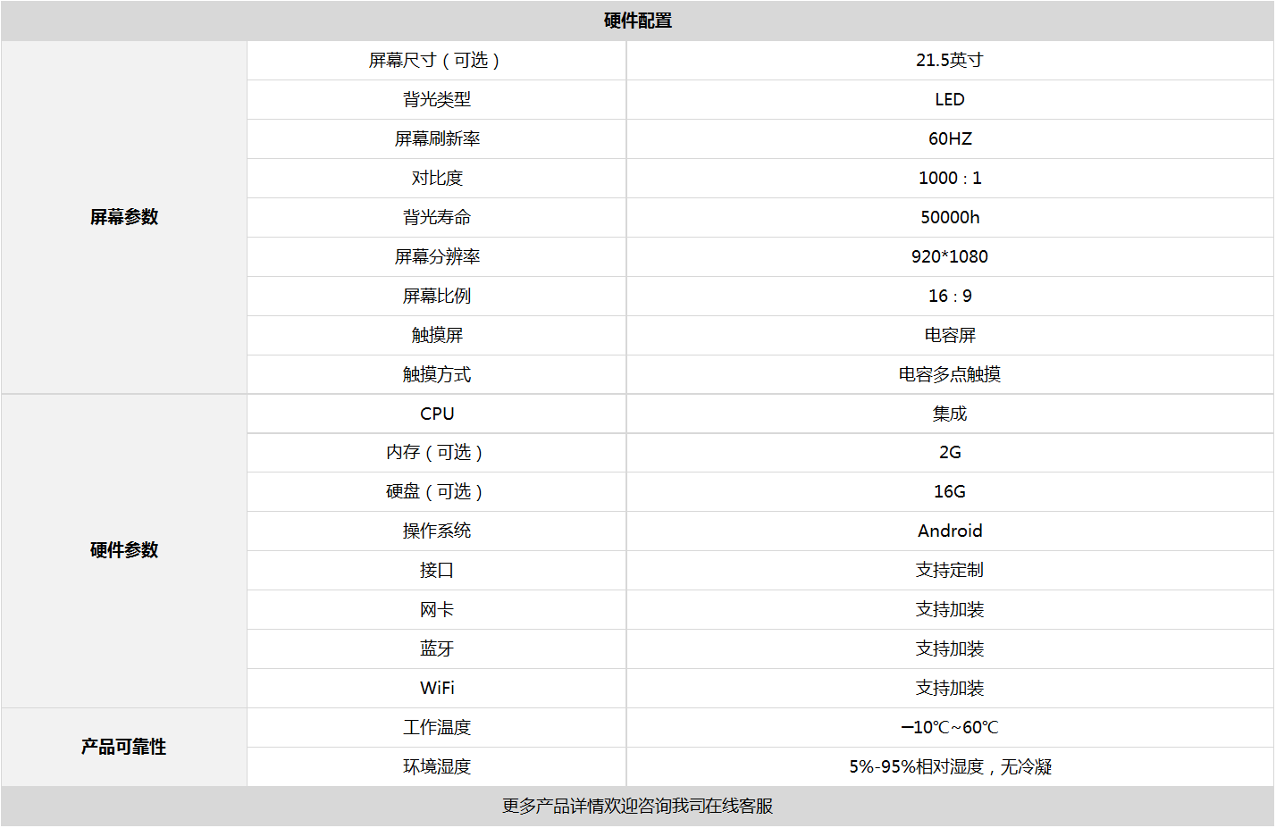Click the 网卡 label
The height and width of the screenshot is (828, 1276).
pos(437,609)
